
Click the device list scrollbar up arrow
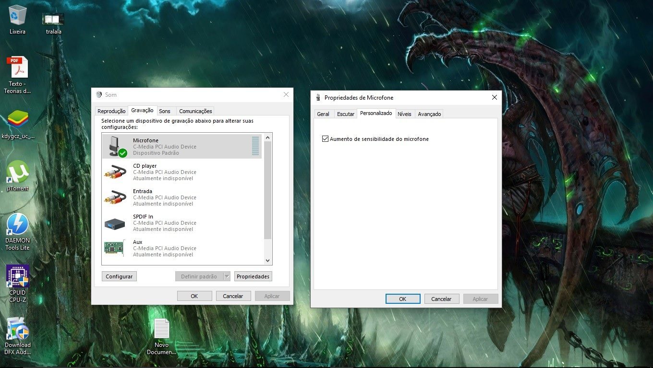coord(268,138)
